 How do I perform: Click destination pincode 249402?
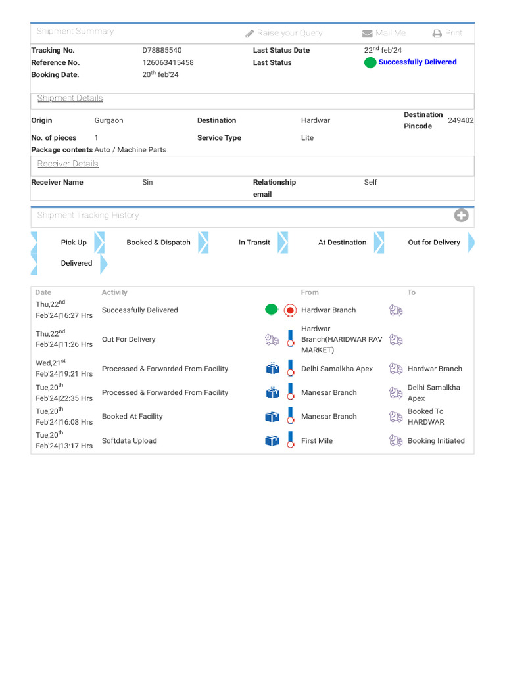[461, 121]
